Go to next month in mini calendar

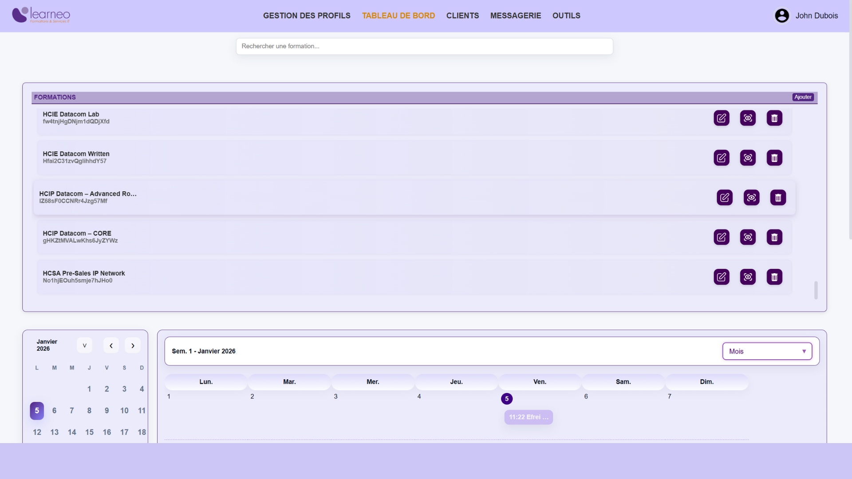[132, 346]
